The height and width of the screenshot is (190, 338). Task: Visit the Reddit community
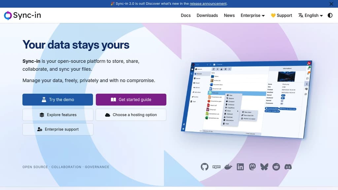pyautogui.click(x=276, y=167)
